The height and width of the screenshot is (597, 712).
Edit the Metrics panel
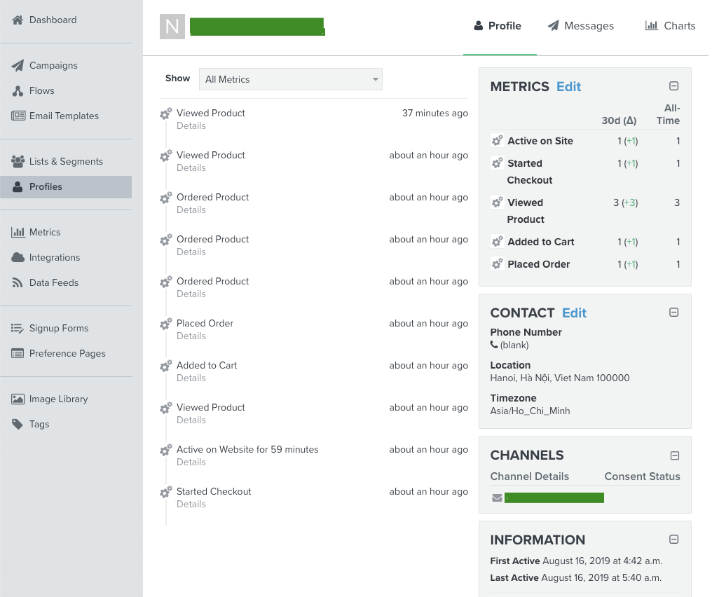(x=568, y=87)
